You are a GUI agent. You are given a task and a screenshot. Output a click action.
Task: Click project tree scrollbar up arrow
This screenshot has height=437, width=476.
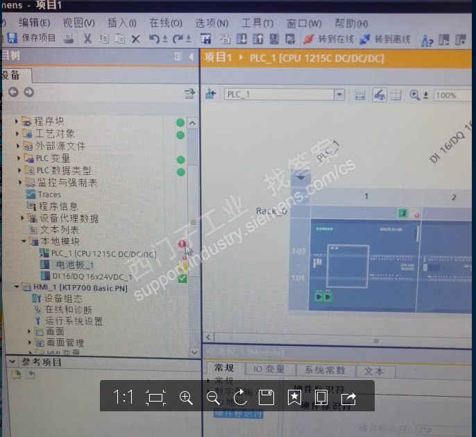pos(192,123)
